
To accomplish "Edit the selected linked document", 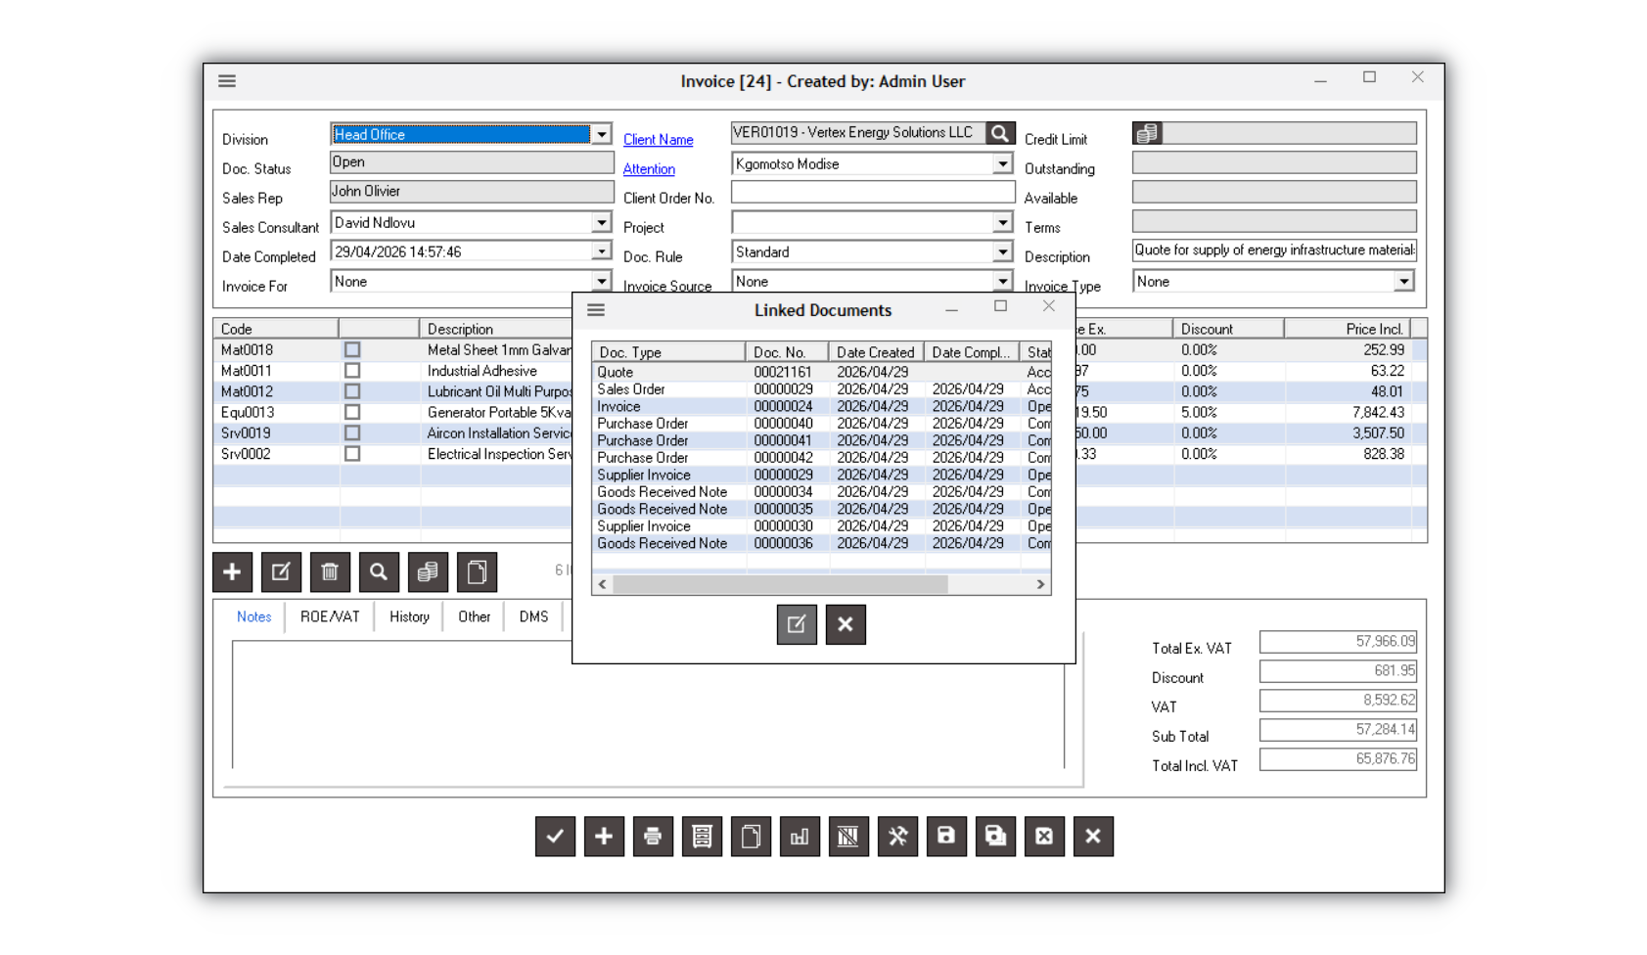I will click(x=797, y=624).
